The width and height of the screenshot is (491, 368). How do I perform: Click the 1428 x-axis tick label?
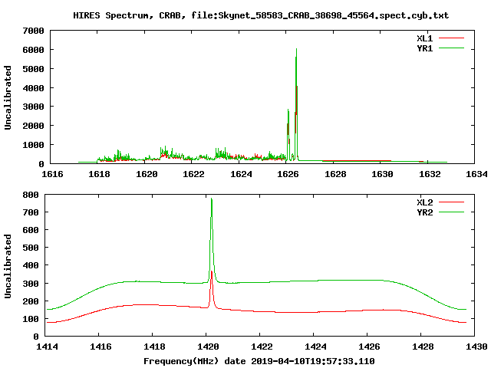tap(423, 347)
